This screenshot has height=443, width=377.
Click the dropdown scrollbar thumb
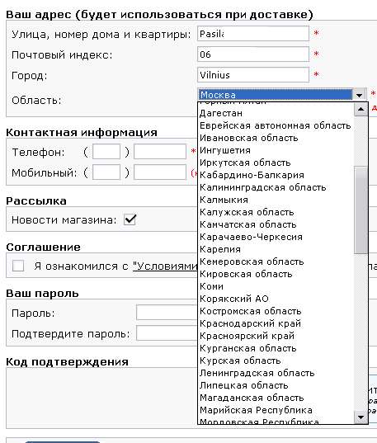pos(361,210)
